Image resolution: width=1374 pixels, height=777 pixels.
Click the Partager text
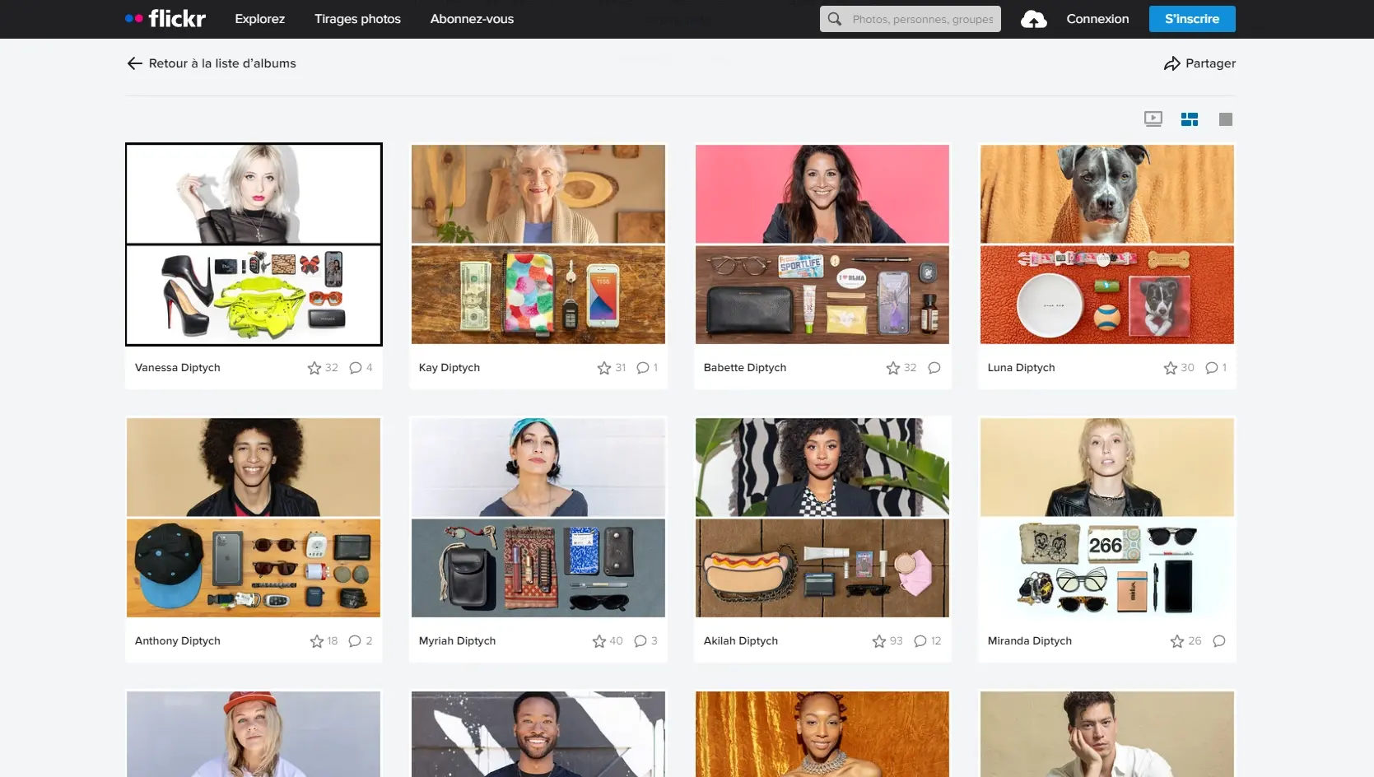pyautogui.click(x=1210, y=63)
